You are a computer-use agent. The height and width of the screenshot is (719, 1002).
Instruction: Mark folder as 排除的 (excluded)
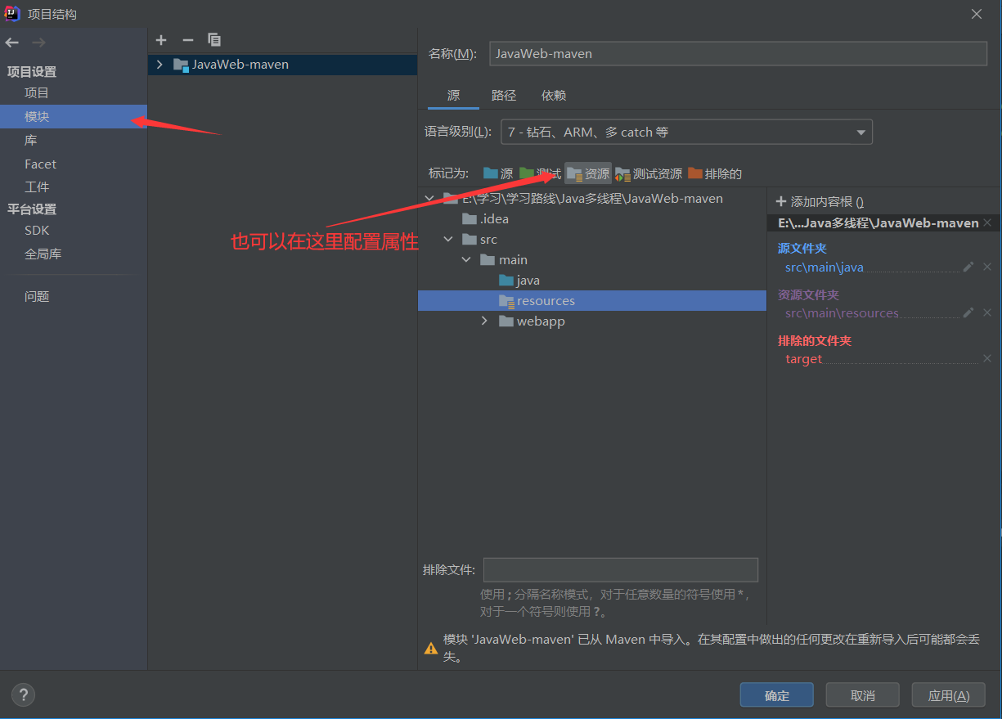pyautogui.click(x=715, y=173)
